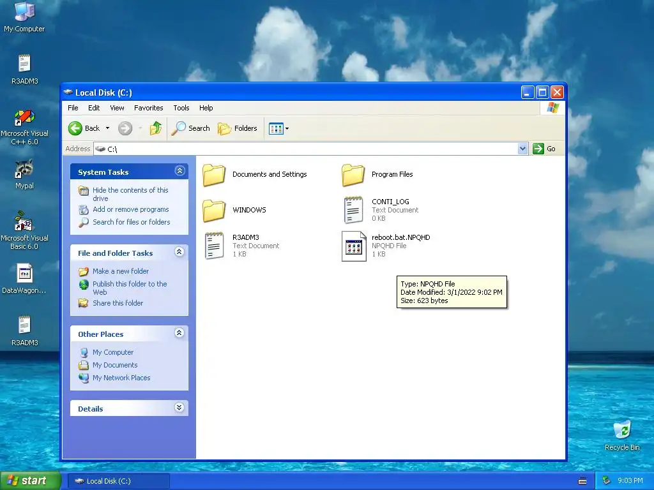Go up one folder level
This screenshot has height=490, width=654.
point(156,128)
